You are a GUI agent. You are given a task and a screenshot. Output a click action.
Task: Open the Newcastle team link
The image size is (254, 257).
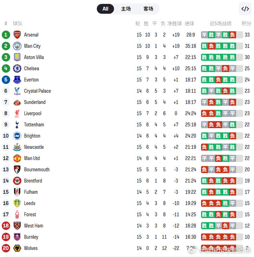pos(34,147)
